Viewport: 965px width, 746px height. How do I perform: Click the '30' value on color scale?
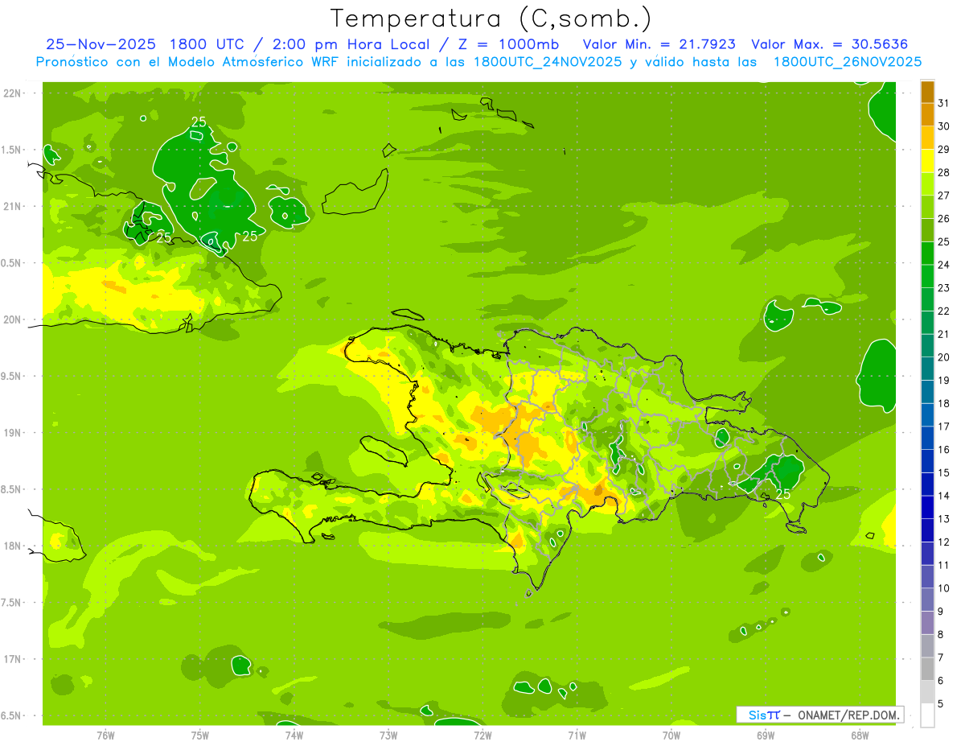click(944, 126)
